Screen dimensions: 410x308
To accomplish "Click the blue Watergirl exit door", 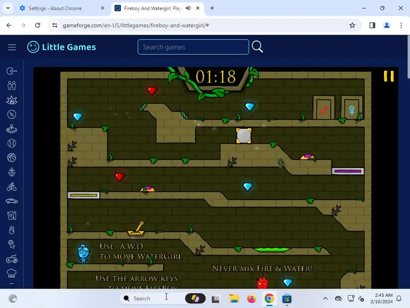I will [x=352, y=108].
